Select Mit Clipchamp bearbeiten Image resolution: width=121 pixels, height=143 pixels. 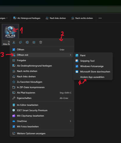[x=42, y=116]
